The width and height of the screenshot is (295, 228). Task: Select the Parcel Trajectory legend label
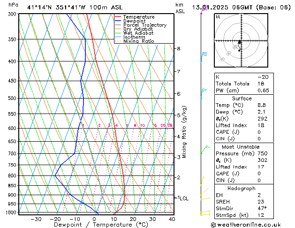coord(145,25)
